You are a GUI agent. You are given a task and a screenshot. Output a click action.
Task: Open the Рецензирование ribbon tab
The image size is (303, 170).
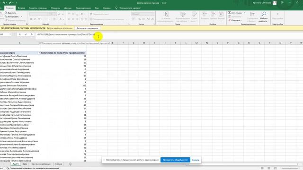[83, 8]
